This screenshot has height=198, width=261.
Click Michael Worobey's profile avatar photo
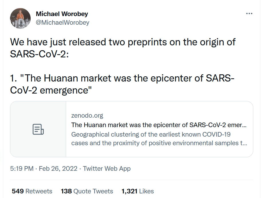20,18
